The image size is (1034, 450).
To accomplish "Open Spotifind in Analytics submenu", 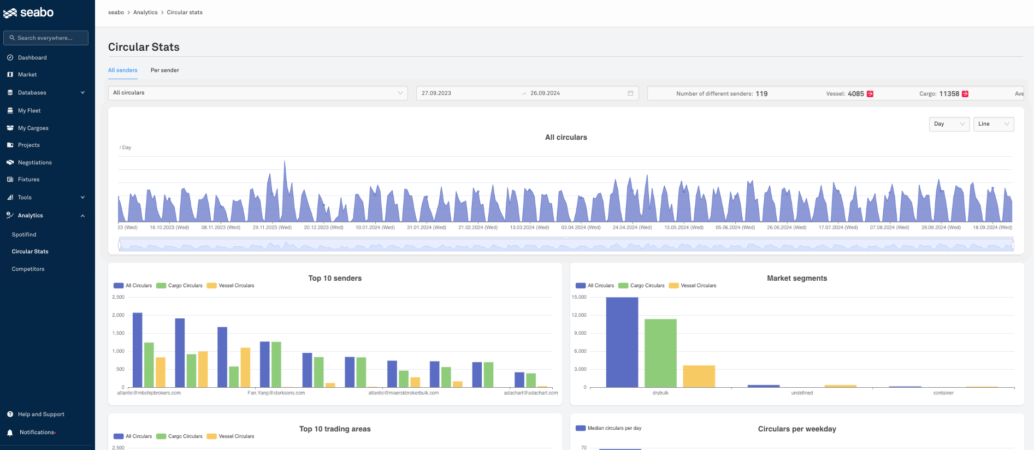I will (x=24, y=234).
